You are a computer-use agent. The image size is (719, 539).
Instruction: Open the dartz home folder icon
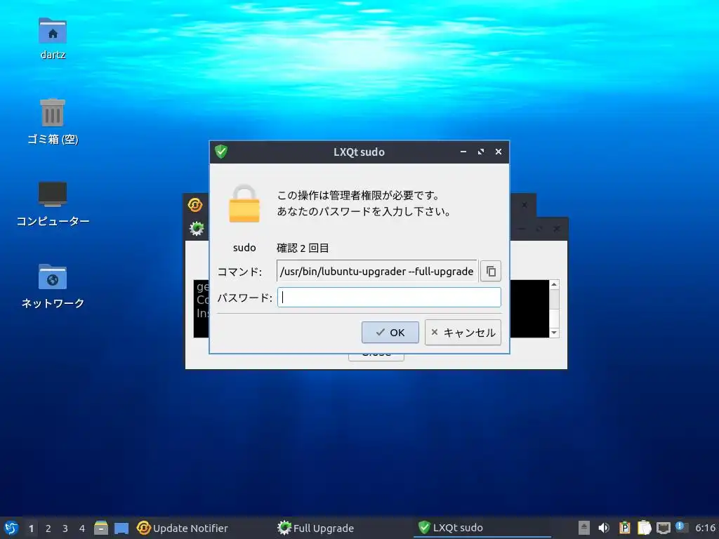[x=53, y=39]
